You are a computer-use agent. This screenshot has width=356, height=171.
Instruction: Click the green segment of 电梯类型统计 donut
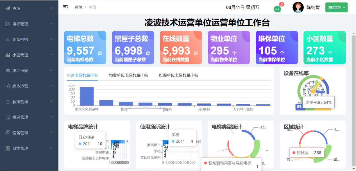[x=257, y=149]
